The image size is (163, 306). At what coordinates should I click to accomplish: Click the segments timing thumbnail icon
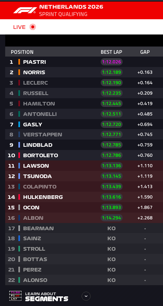point(15,296)
